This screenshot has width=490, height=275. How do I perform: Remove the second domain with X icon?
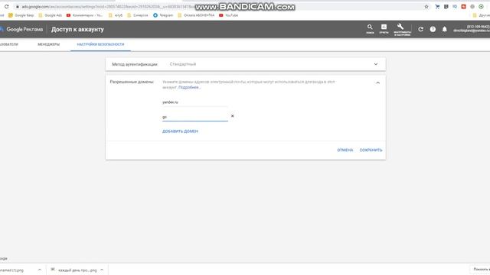pos(232,116)
